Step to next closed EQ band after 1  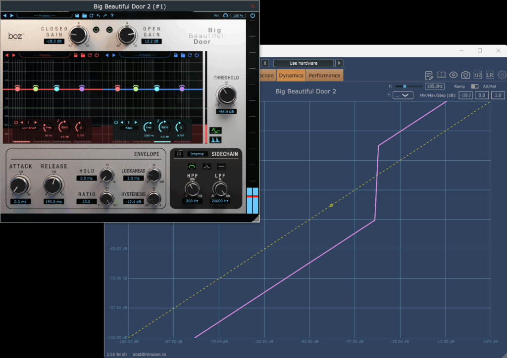(36, 123)
